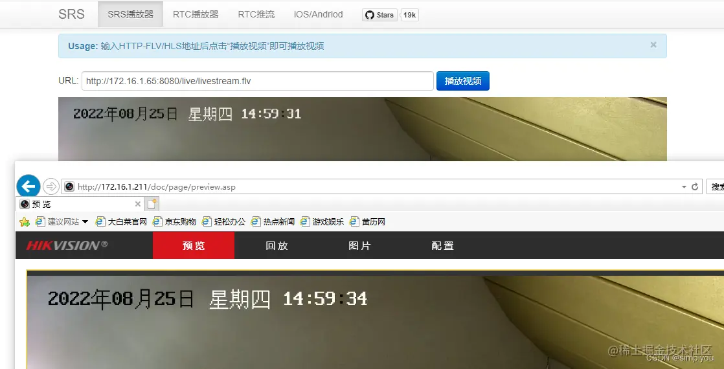Open the iOS/Andriod tab
This screenshot has width=724, height=369.
tap(318, 14)
